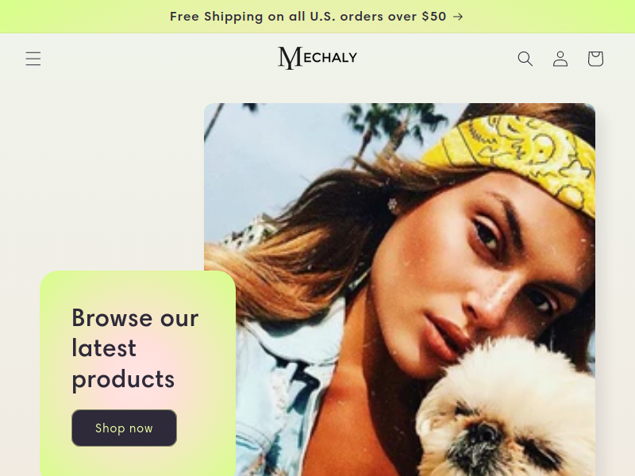Viewport: 635px width, 476px height.
Task: Click the fluffy white dog in the photo
Action: click(x=506, y=411)
